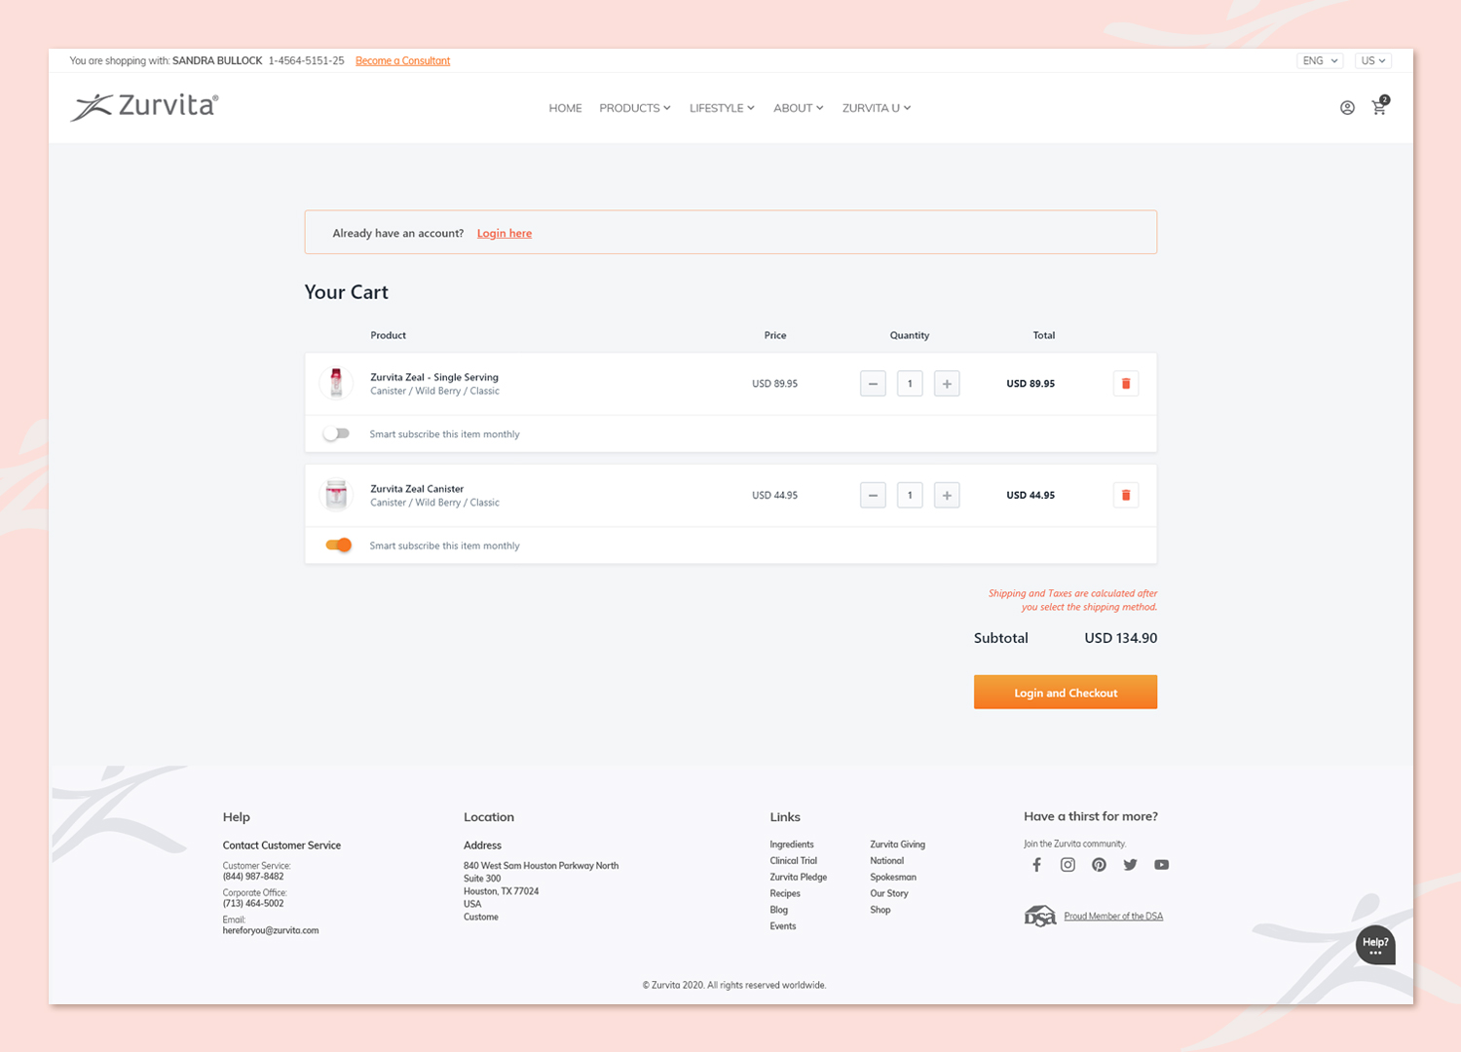Click the Login and Checkout button
Screen dimensions: 1461x1052
point(1066,693)
